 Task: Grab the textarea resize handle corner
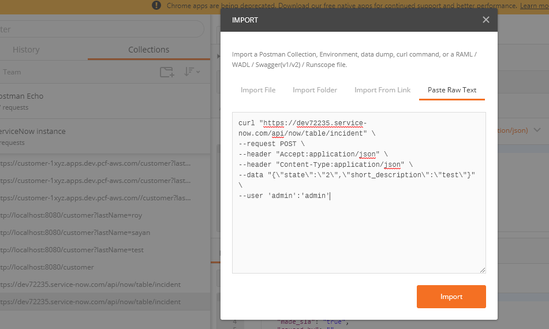pos(482,270)
